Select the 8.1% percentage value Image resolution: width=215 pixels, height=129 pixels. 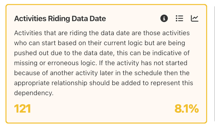point(186,109)
